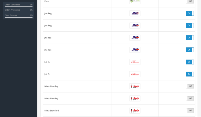Click JNE logo in second Jne Yes row
The image size is (201, 117).
tap(135, 50)
